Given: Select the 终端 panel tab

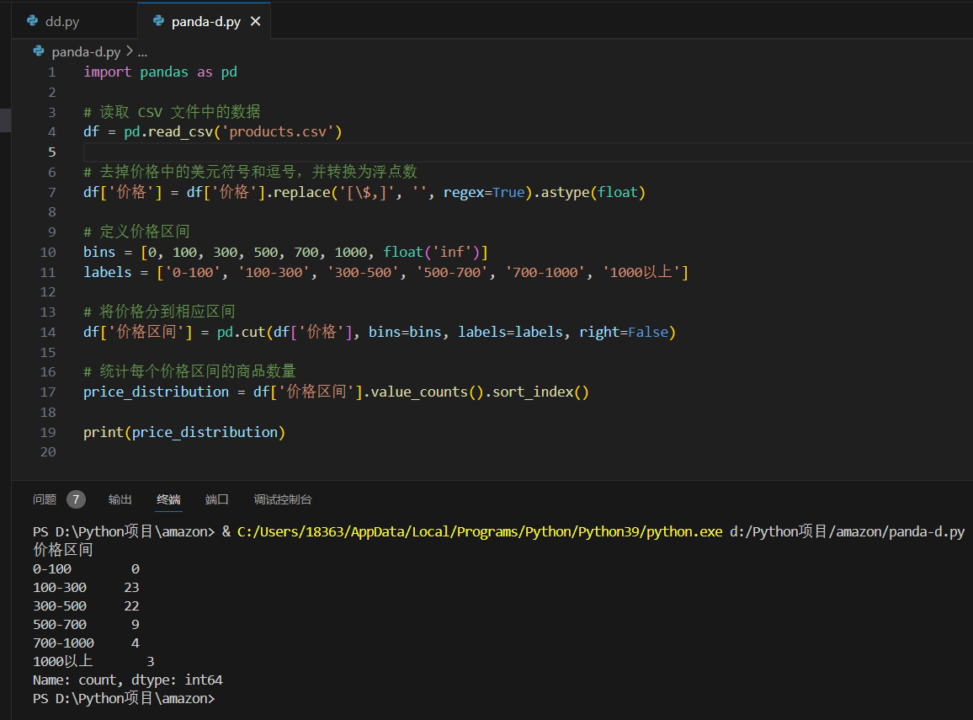Looking at the screenshot, I should pos(169,499).
